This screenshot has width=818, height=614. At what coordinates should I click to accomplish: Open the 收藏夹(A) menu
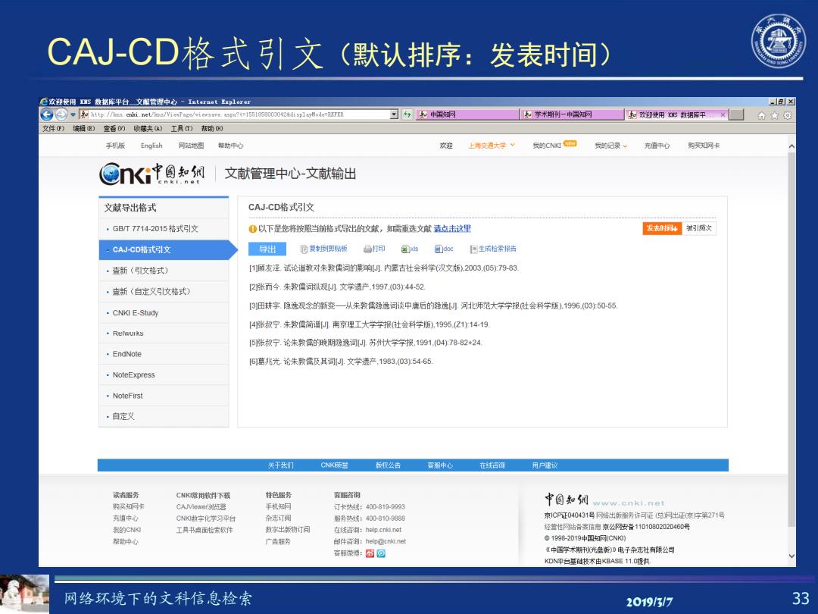pos(148,128)
